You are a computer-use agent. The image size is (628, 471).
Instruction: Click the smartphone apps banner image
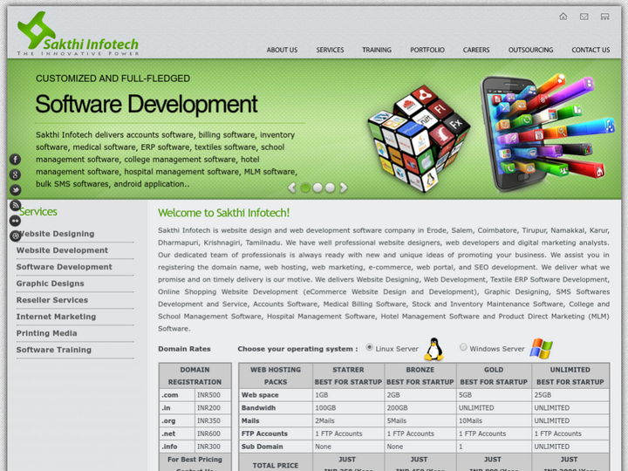(547, 133)
